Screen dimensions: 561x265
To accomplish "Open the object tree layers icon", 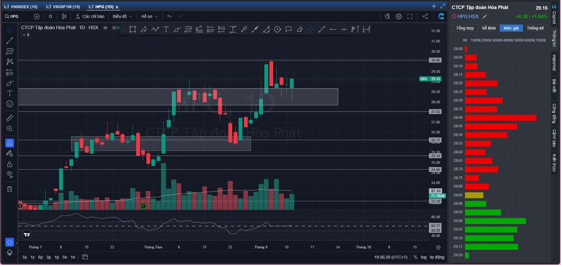I will pyautogui.click(x=10, y=253).
